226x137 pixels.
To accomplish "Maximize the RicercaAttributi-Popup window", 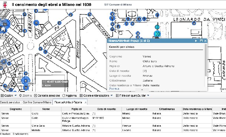I will click(x=201, y=41).
